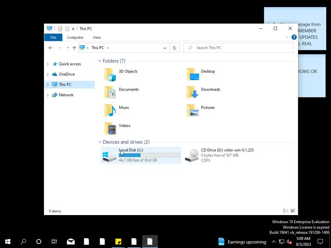Open the View ribbon tab
Viewport: 331px width, 248px height.
point(97,37)
